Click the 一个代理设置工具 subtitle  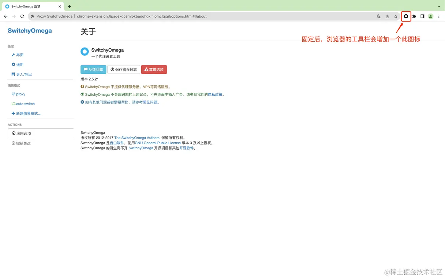106,57
